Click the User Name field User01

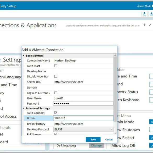(x=83, y=98)
